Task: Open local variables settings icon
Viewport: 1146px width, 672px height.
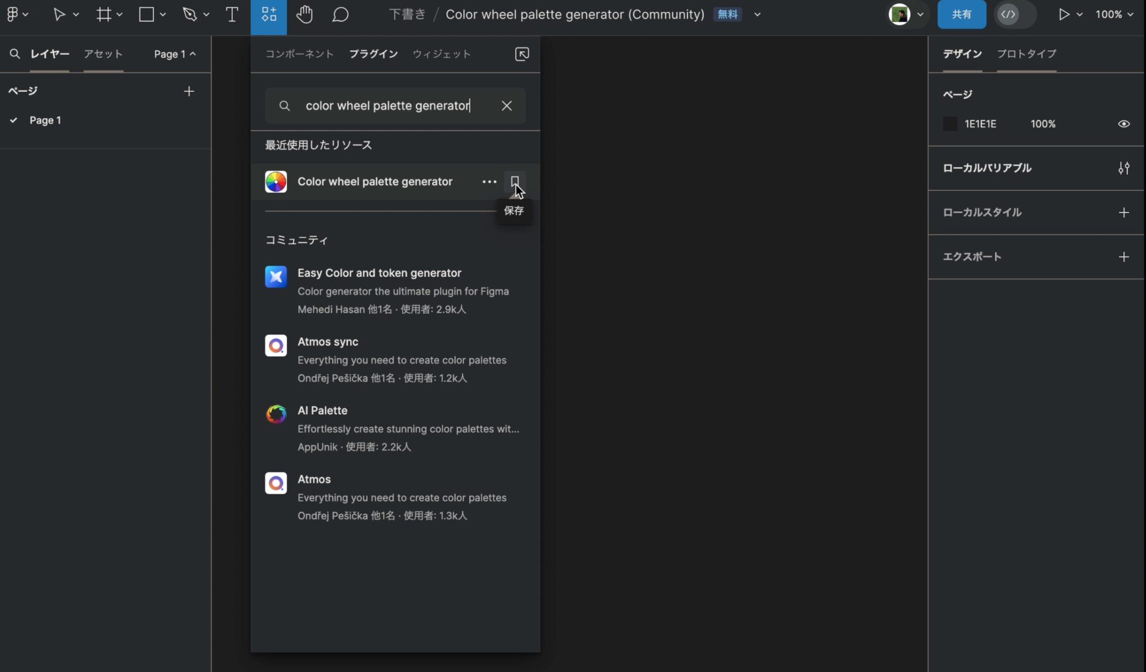Action: click(x=1124, y=168)
